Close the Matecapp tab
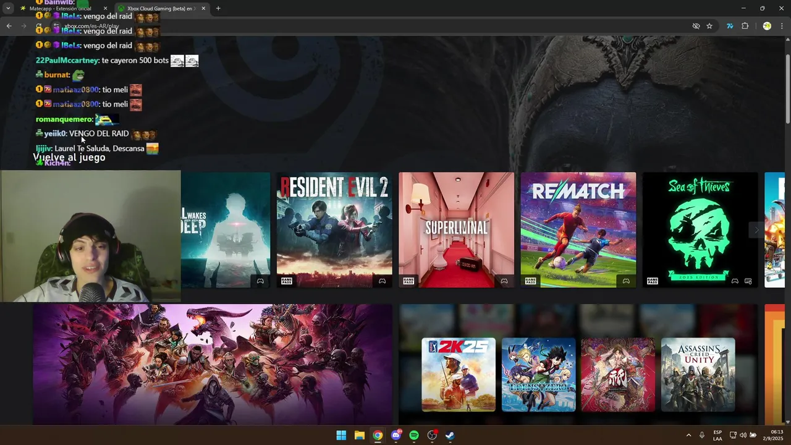This screenshot has width=791, height=445. pyautogui.click(x=105, y=9)
